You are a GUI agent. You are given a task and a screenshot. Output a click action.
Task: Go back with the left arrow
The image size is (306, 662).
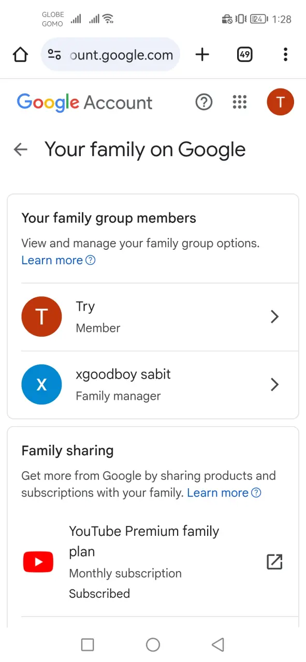(20, 149)
